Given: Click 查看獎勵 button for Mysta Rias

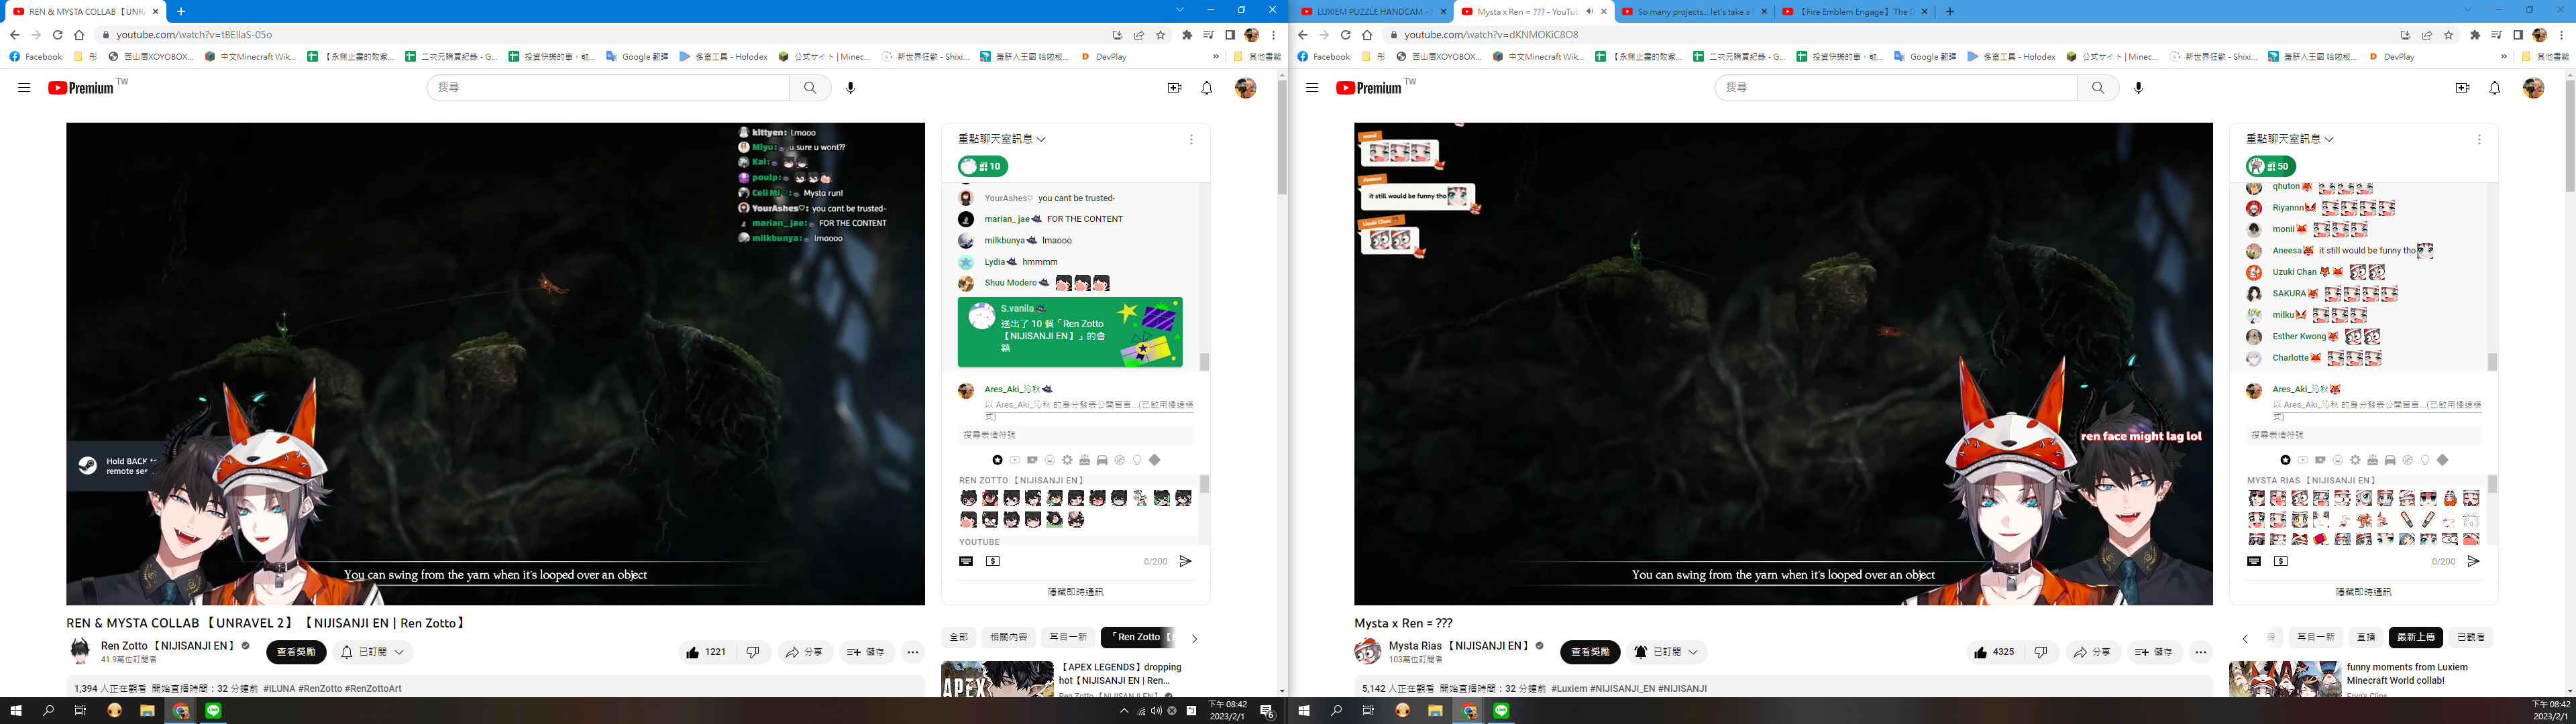Looking at the screenshot, I should point(1590,652).
